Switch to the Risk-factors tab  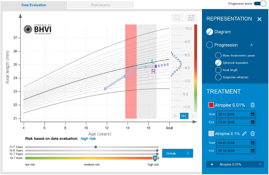tap(101, 5)
